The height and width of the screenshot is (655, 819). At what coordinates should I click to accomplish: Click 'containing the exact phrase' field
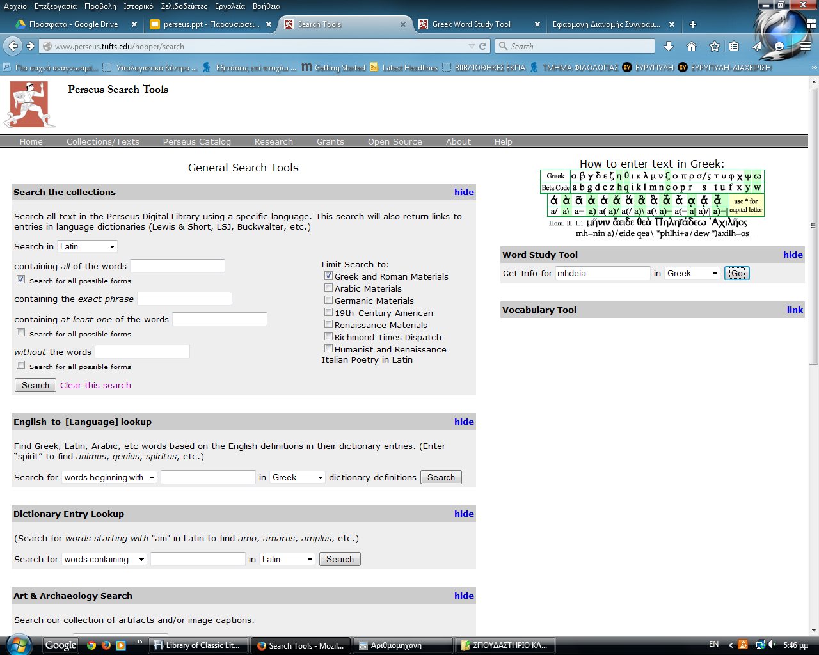click(x=184, y=299)
